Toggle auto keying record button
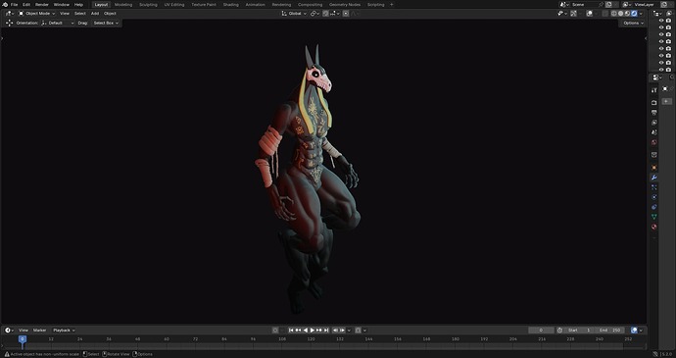 [275, 330]
